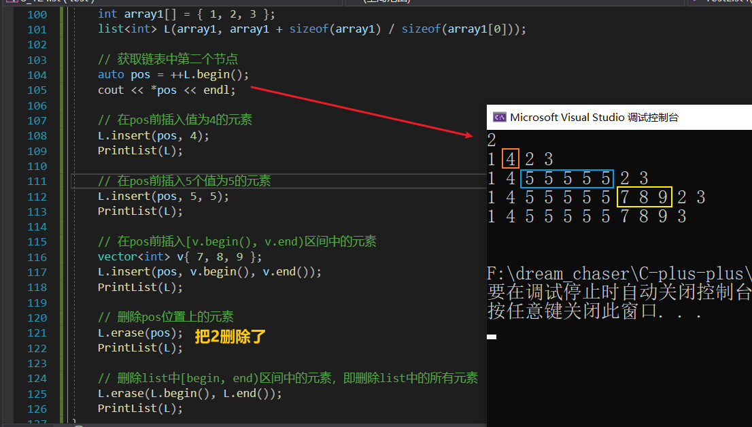Place cursor on 'int array1[] = { 1, 2, 3 };'

186,14
